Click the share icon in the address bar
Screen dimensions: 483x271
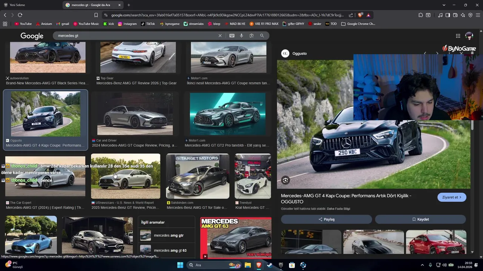pyautogui.click(x=351, y=15)
